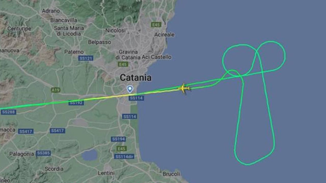Image resolution: width=326 pixels, height=183 pixels.
Task: Click the Nicolosi town label
Action: click(x=115, y=30)
